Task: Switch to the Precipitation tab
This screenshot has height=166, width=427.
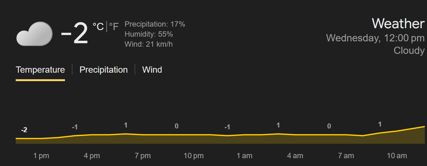Action: tap(104, 70)
